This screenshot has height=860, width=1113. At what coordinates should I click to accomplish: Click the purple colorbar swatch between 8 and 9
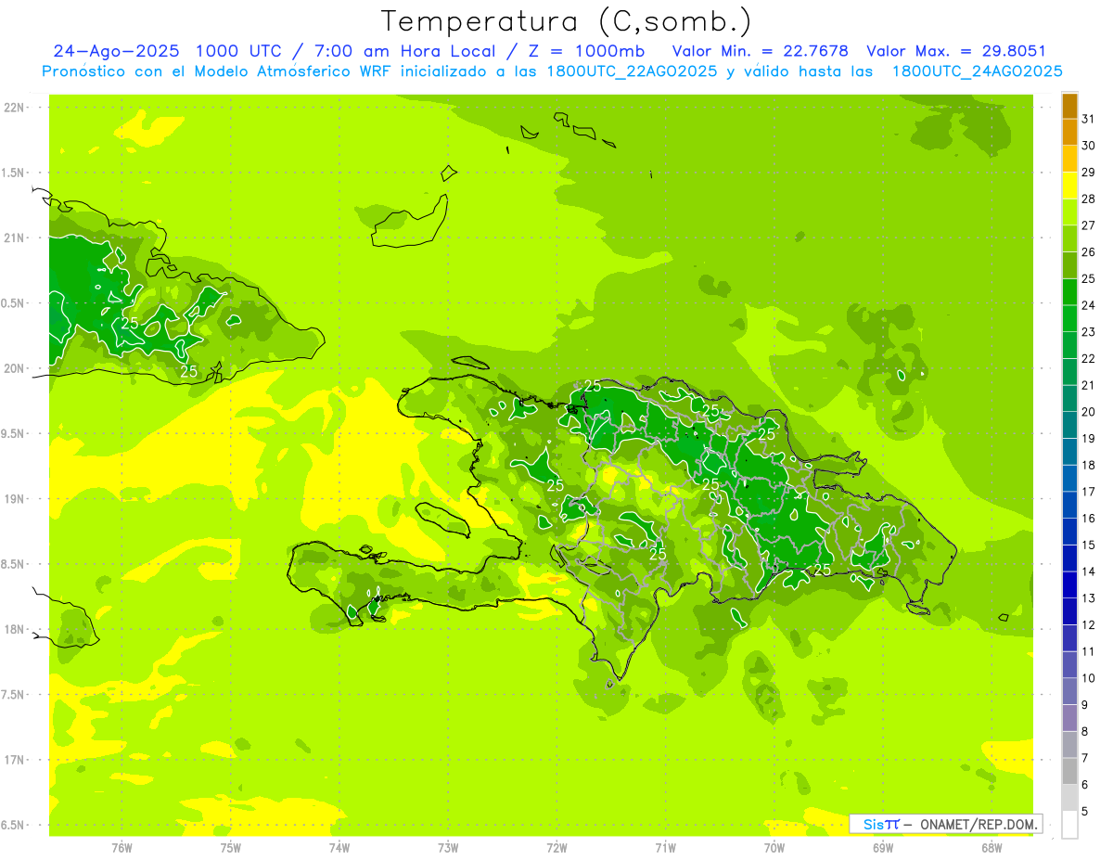tap(1069, 718)
